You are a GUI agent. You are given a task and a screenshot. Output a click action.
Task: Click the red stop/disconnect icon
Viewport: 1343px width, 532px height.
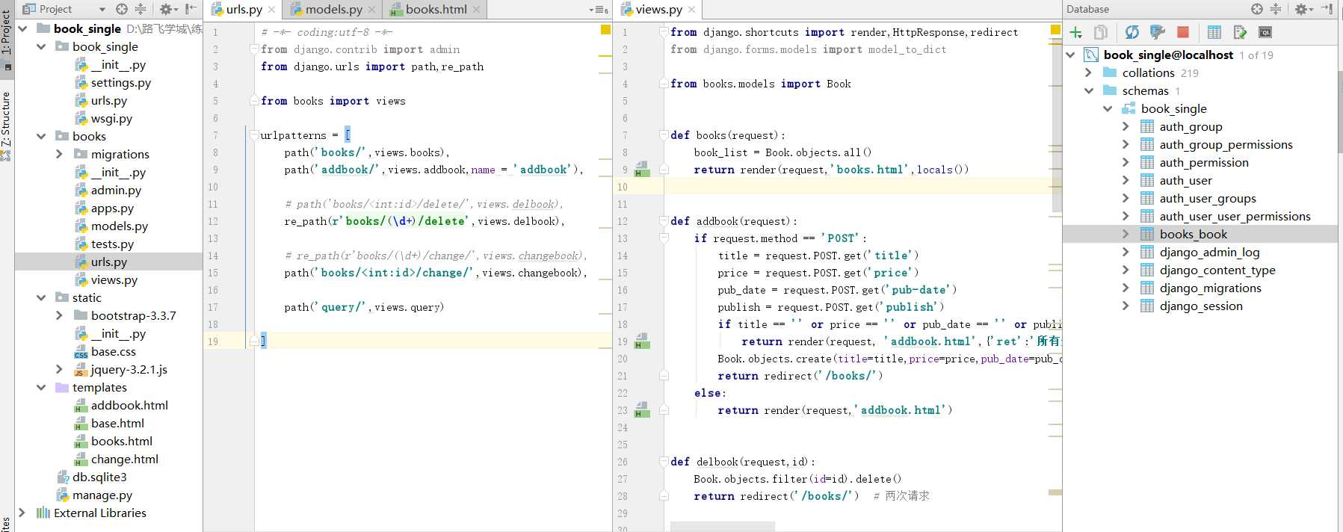tap(1183, 32)
